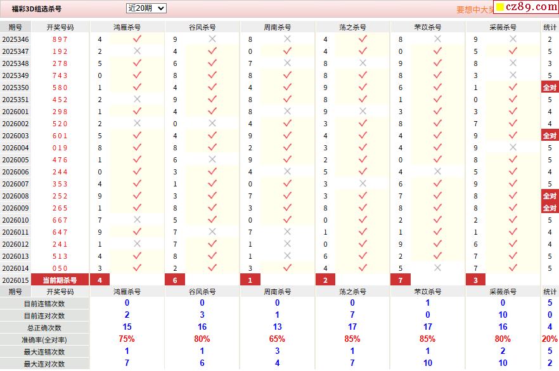
Task: Click the cz89.com logo
Action: click(x=525, y=8)
